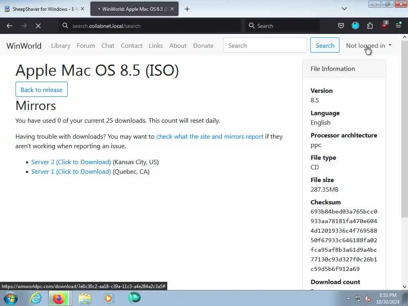Open a new tab with the plus button

[187, 9]
